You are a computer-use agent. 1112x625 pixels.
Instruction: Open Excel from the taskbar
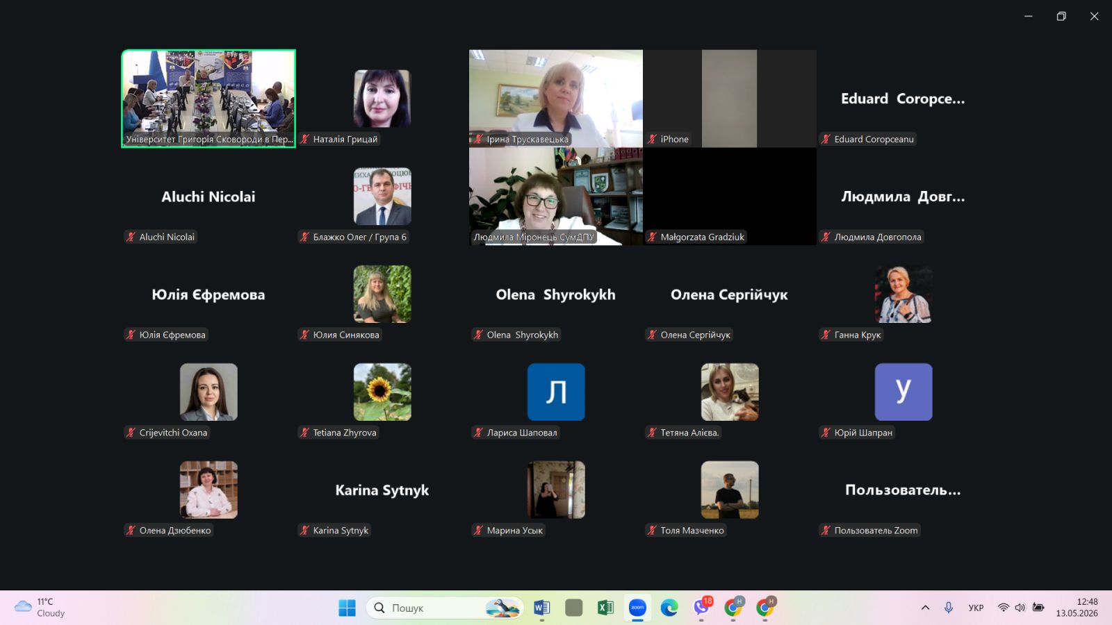click(x=605, y=608)
